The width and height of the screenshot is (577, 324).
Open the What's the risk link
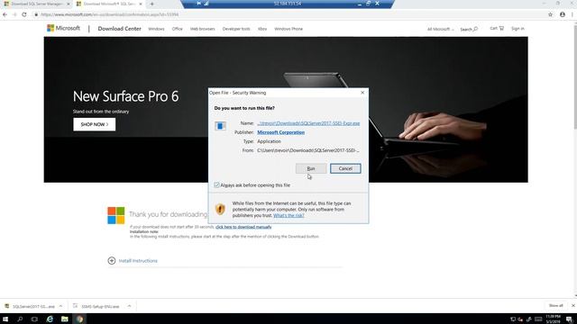288,215
